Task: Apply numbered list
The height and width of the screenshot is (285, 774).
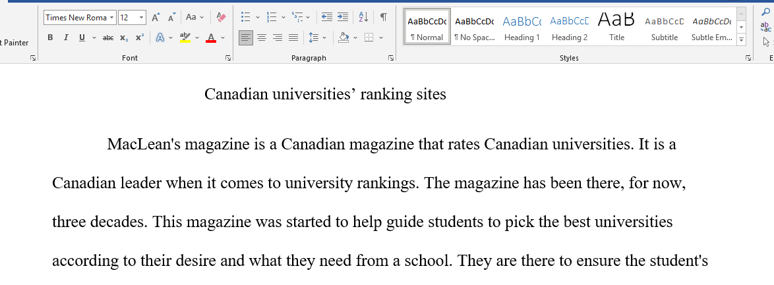Action: tap(271, 17)
